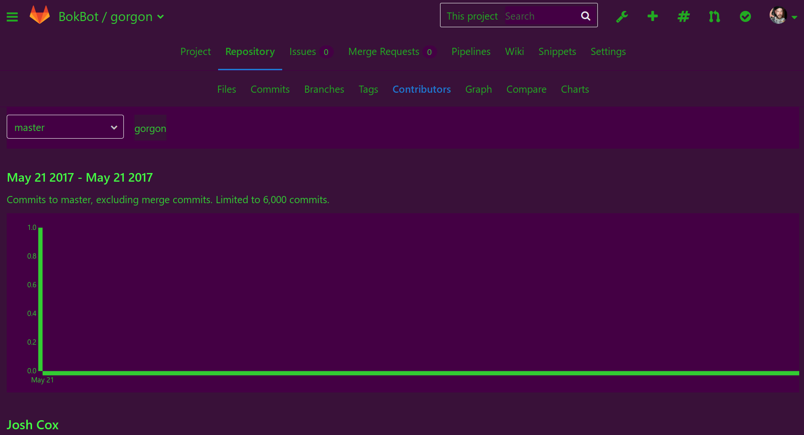Click the contributor name Josh Cox
Viewport: 804px width, 435px height.
click(32, 424)
